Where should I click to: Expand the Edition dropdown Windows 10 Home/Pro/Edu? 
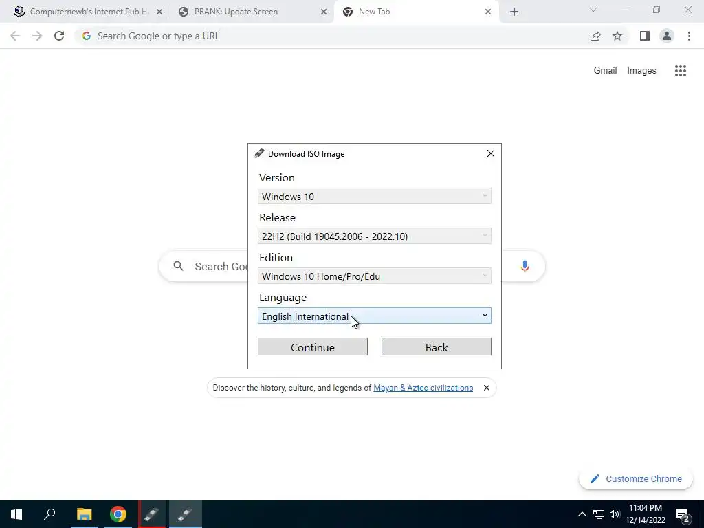coord(375,276)
